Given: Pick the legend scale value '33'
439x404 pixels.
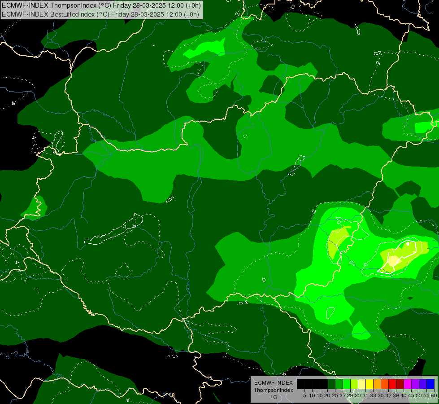Looking at the screenshot, I should click(373, 395).
